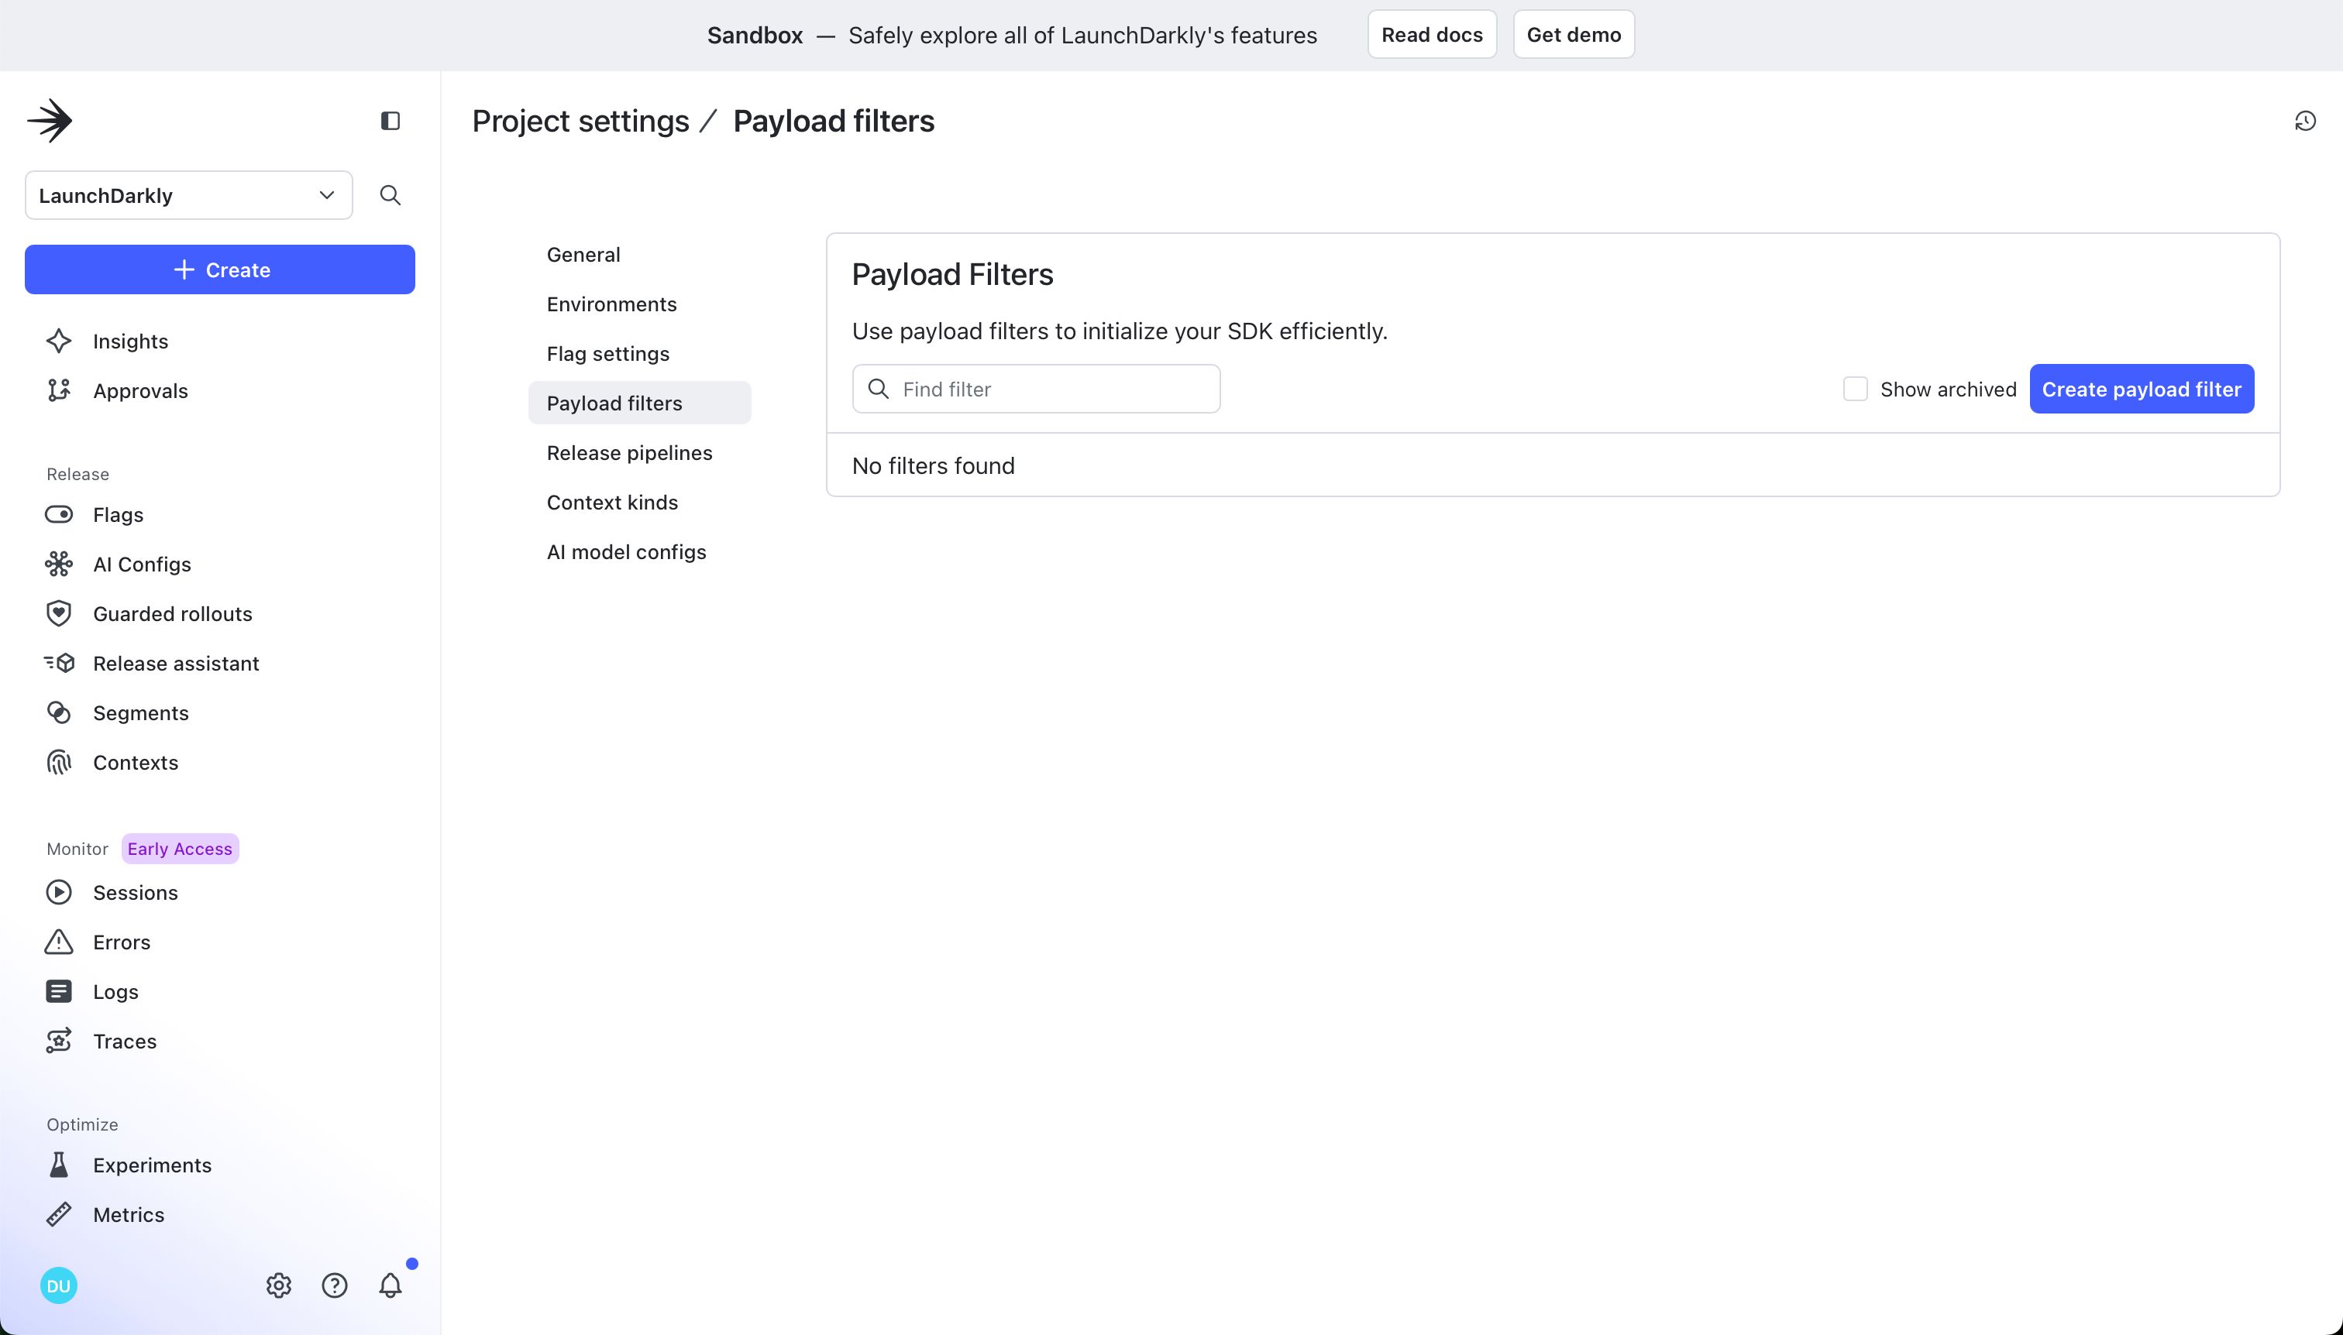Click the Traces icon
Screen dimensions: 2343x1335
point(59,1041)
